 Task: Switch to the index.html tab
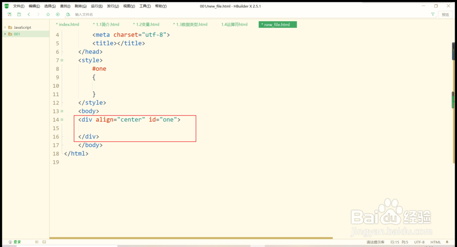click(x=68, y=25)
